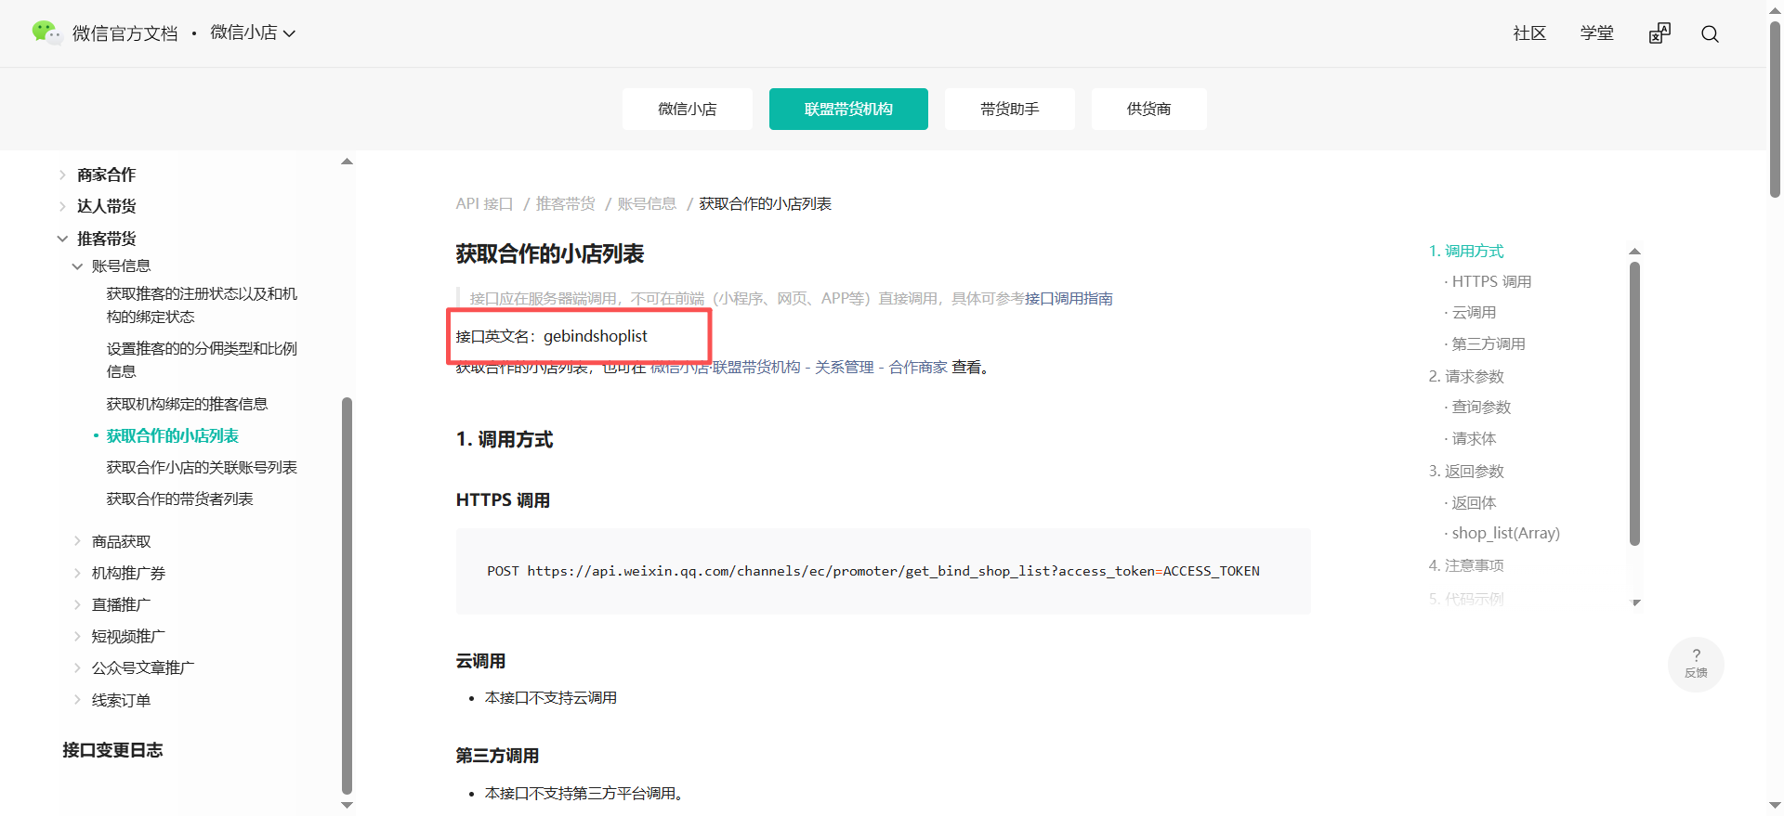
Task: Click the 获取合作的小店列表 page heading
Action: (x=550, y=253)
